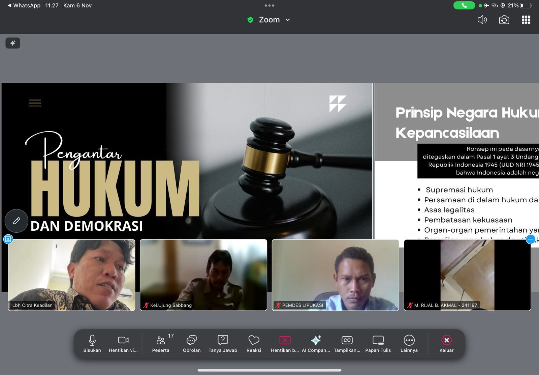Viewport: 539px width, 375px height.
Task: Open the pencil annotation tool
Action: 17,221
